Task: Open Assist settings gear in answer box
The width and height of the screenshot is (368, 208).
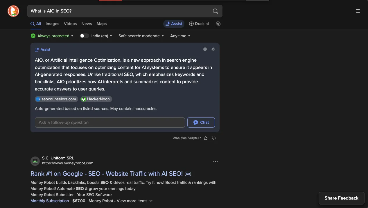Action: (213, 49)
